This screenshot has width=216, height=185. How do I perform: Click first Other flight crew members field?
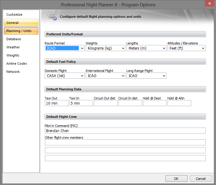click(x=125, y=142)
